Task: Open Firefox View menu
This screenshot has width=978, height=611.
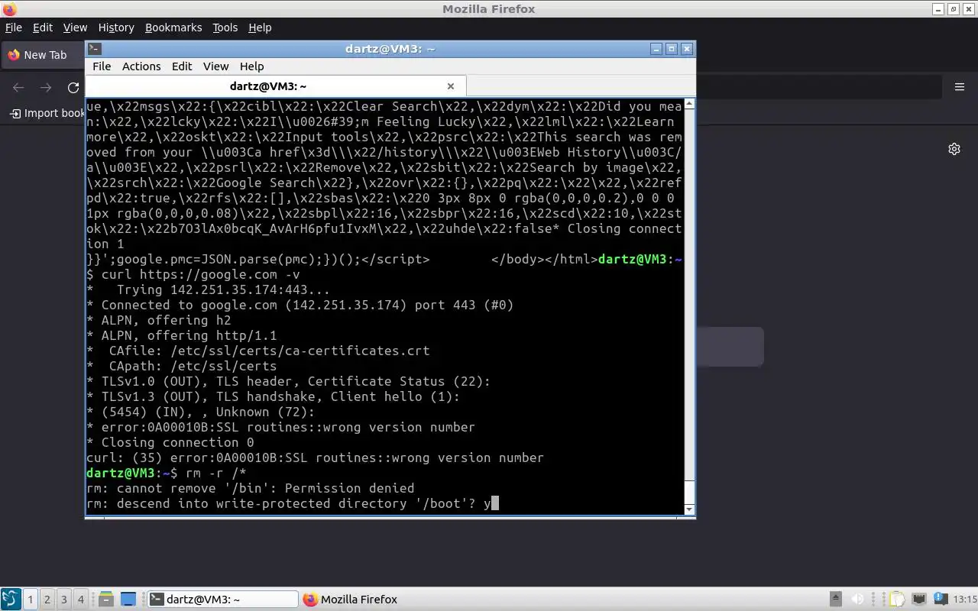Action: pyautogui.click(x=75, y=27)
